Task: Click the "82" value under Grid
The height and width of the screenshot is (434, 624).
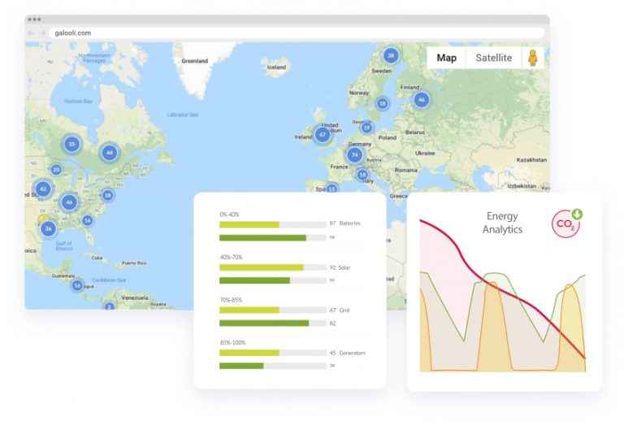Action: coord(332,323)
